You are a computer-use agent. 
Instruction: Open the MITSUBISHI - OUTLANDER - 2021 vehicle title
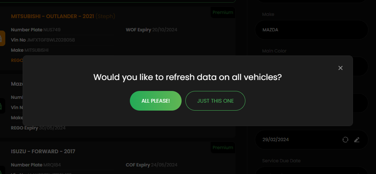(x=52, y=16)
